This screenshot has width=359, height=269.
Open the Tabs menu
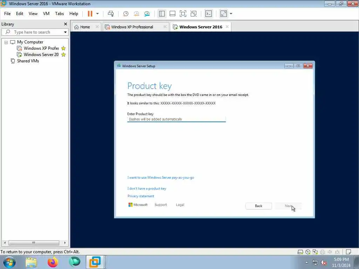coord(59,14)
